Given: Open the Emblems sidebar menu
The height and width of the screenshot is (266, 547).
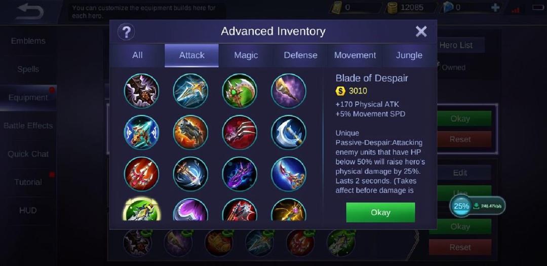Looking at the screenshot, I should [x=28, y=41].
